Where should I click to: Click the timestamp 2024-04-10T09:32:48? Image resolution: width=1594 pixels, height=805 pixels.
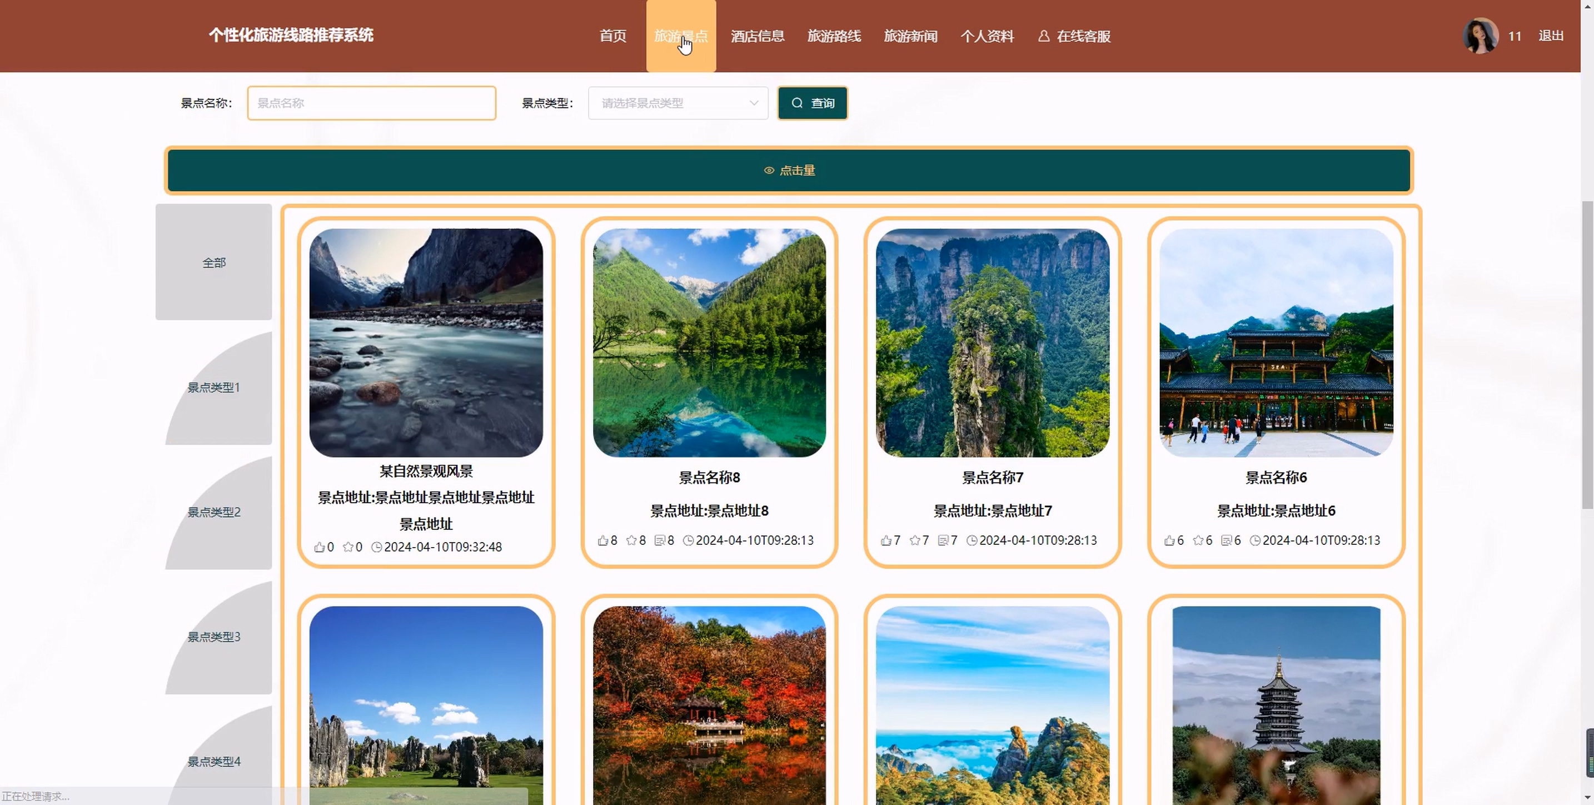coord(443,547)
